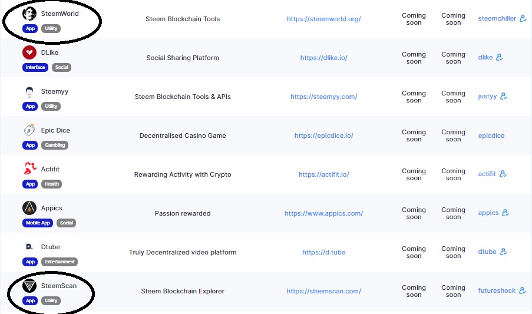
Task: Visit the https://dlike.io/ website link
Action: click(323, 58)
